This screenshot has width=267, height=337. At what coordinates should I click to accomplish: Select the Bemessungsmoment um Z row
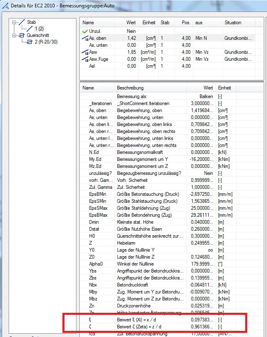[158, 166]
